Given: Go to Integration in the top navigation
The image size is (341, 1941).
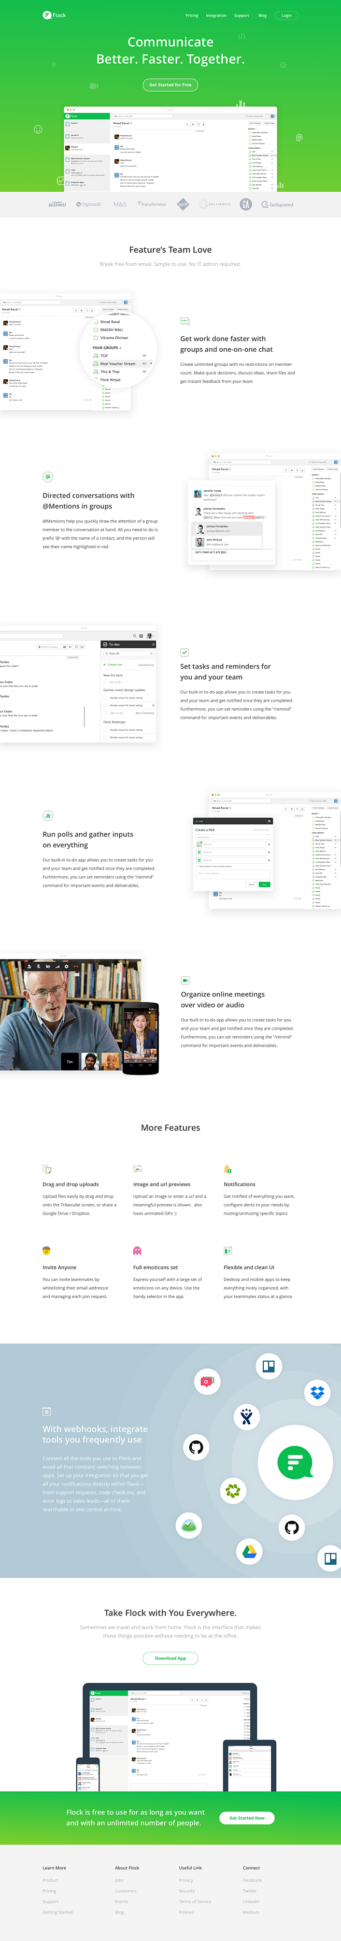Looking at the screenshot, I should point(216,15).
